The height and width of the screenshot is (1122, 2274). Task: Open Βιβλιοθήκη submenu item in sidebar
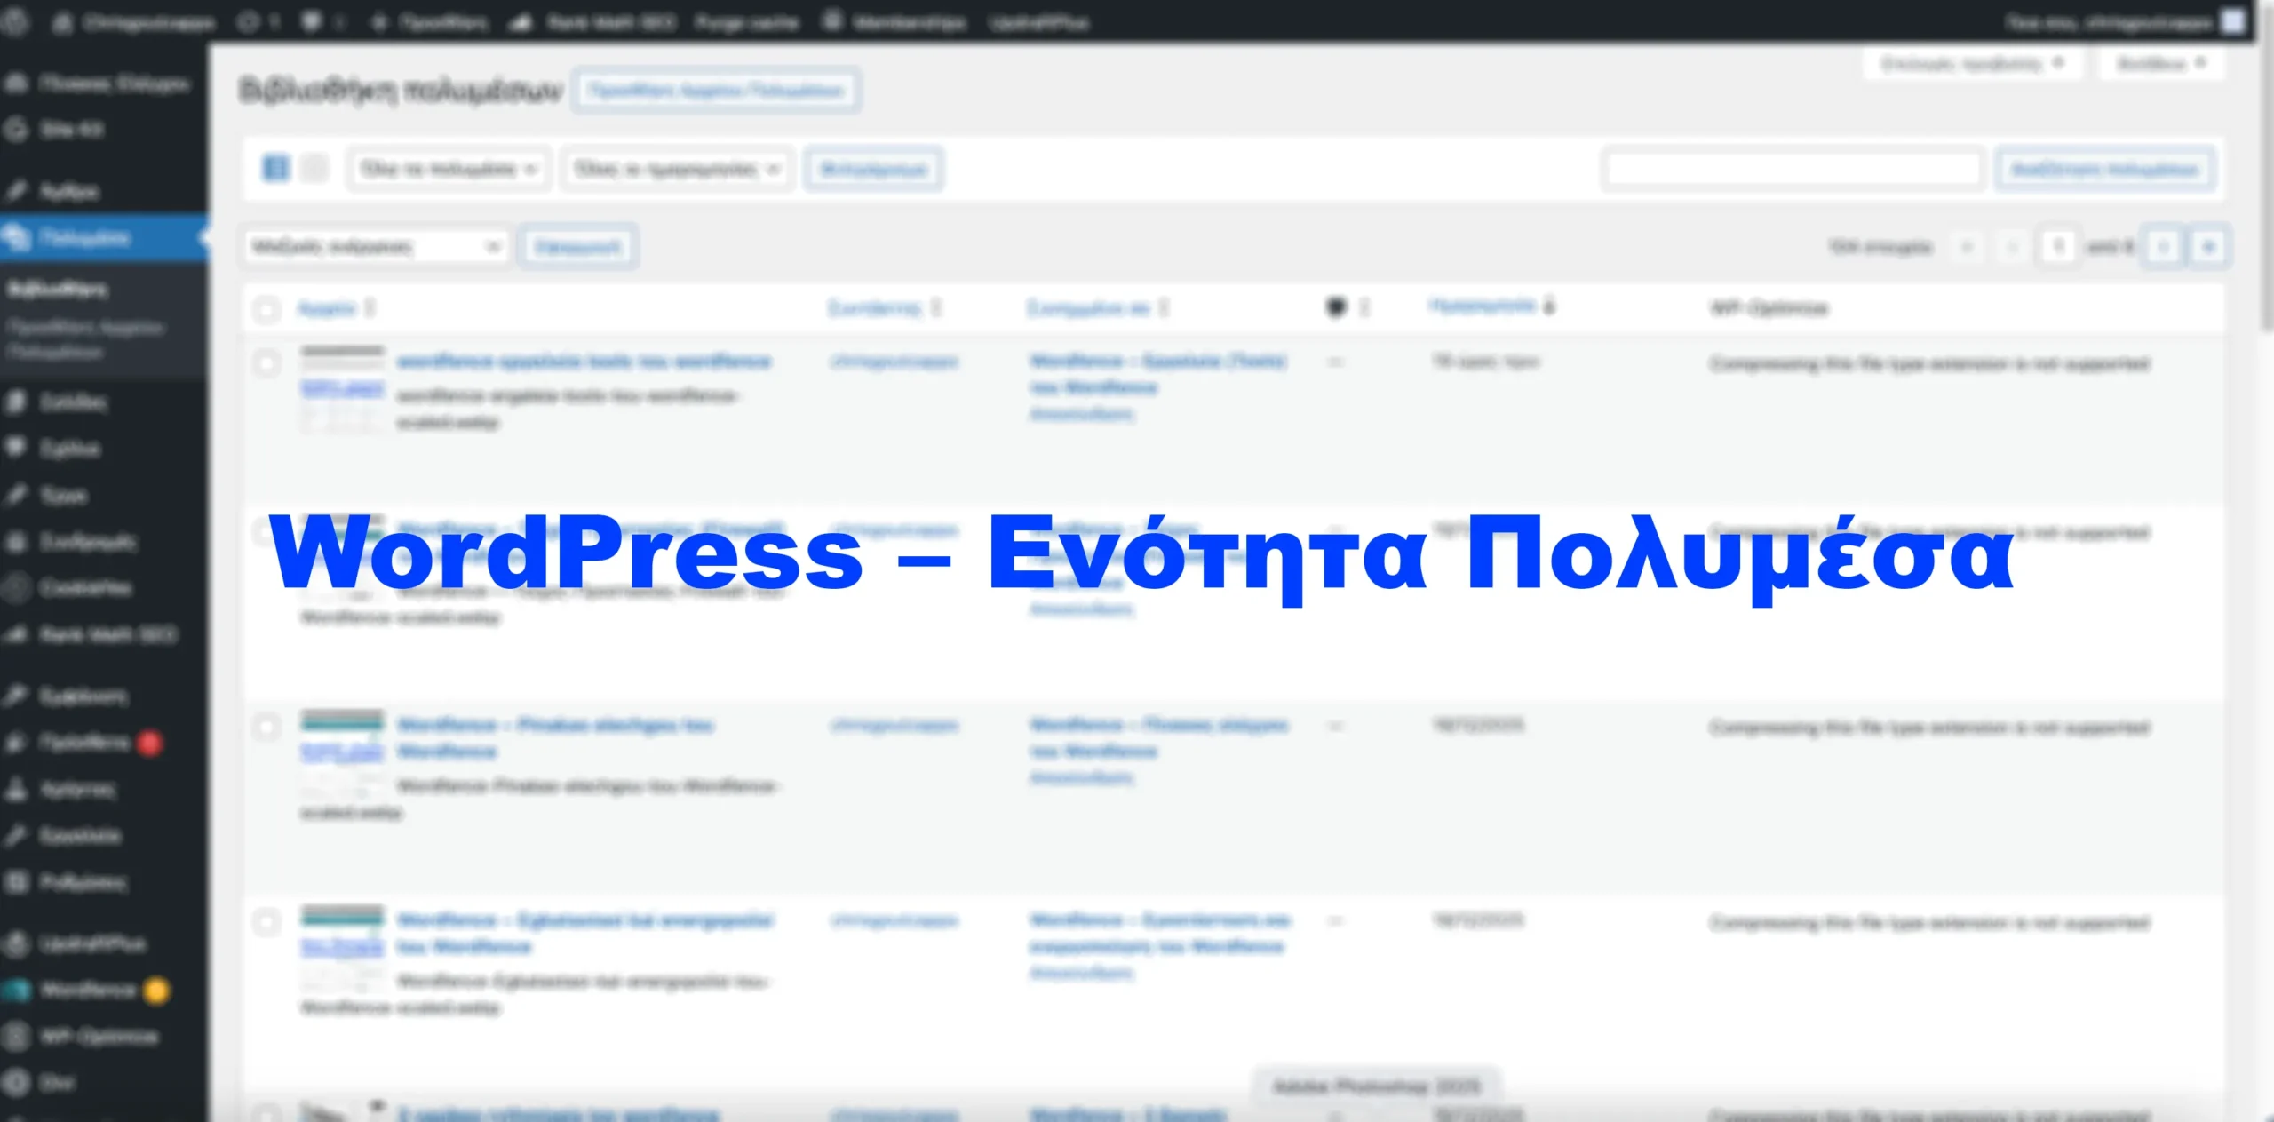tap(58, 289)
